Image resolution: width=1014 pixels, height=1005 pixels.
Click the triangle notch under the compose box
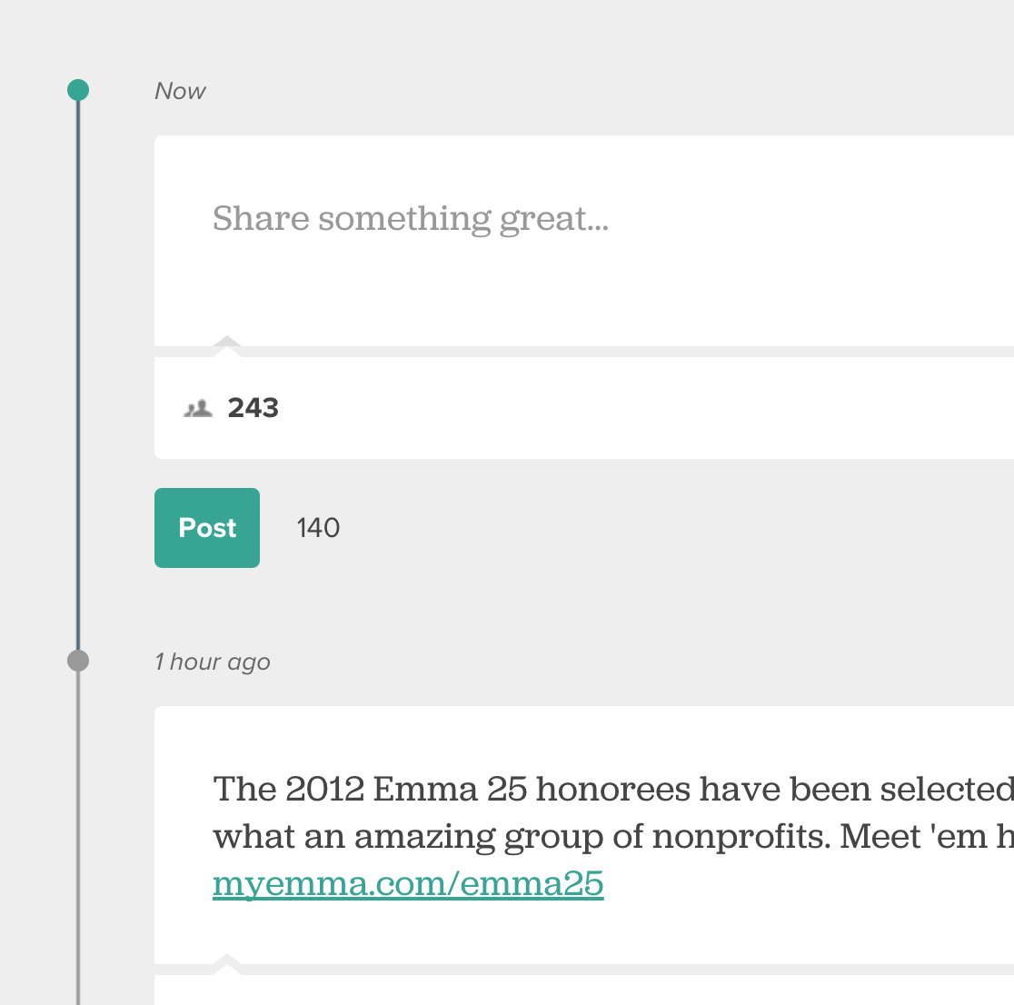226,343
